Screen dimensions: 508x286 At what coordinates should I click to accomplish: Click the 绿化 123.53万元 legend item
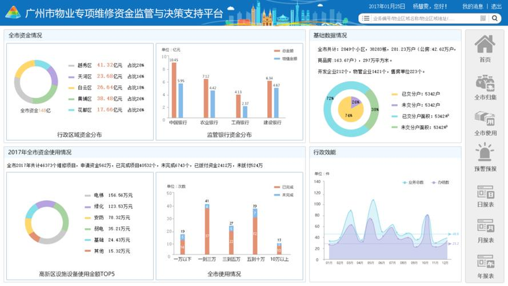[x=109, y=206]
